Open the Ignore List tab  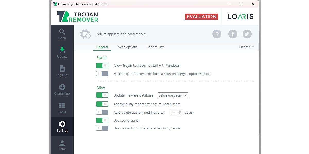click(x=156, y=47)
